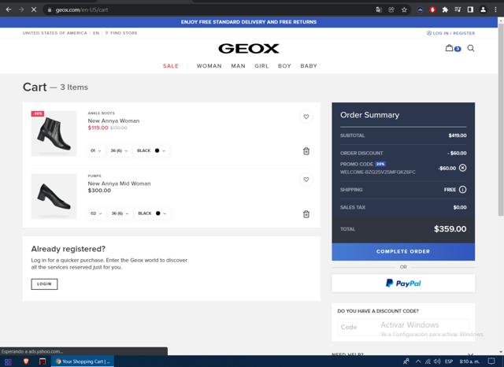This screenshot has height=367, width=504.
Task: Stop page loading in browser
Action: coord(34,9)
